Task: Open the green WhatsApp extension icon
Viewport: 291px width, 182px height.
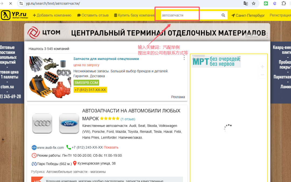Action: (266, 3)
